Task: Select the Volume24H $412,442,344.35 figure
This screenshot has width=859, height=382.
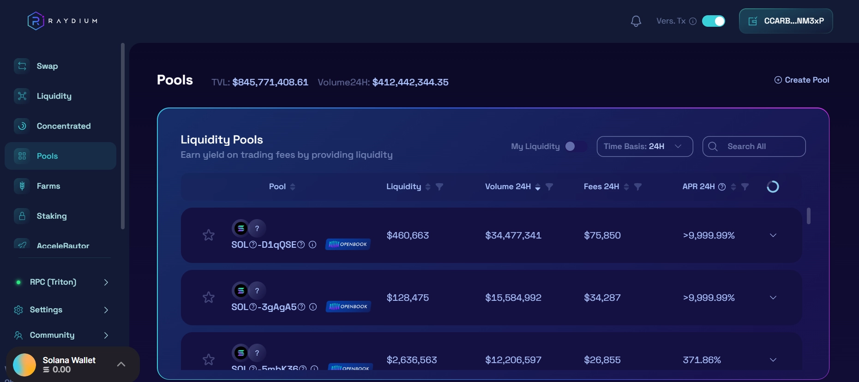Action: pos(410,82)
